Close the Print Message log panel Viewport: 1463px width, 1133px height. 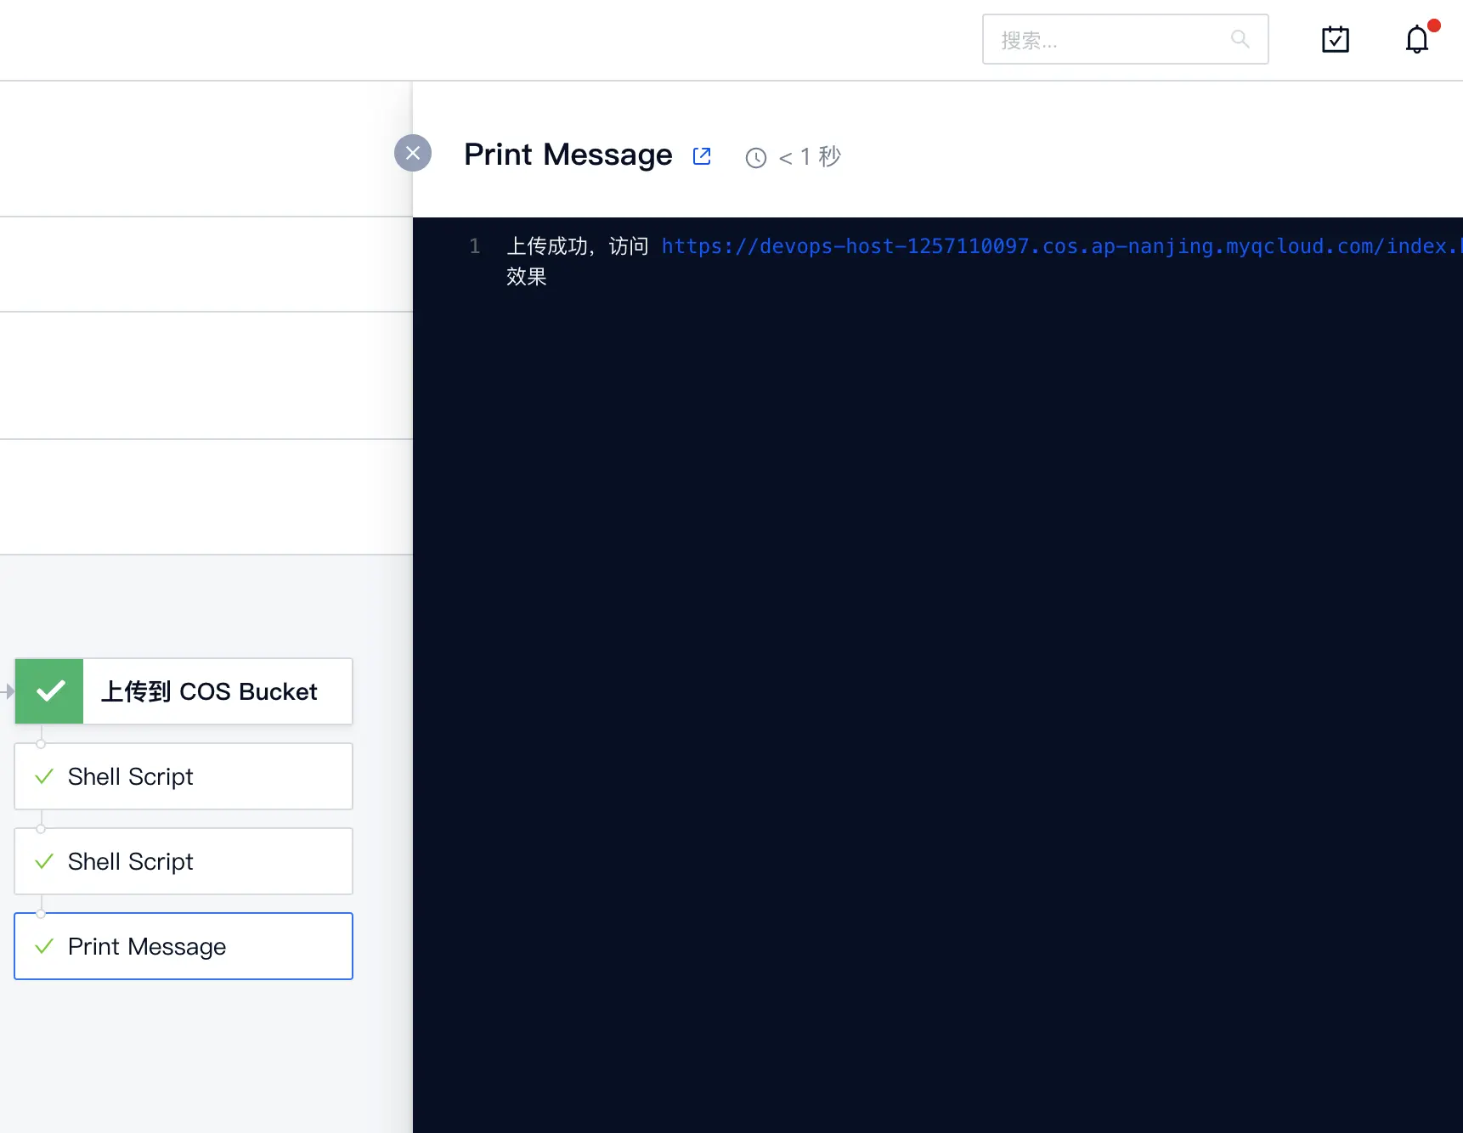[413, 153]
